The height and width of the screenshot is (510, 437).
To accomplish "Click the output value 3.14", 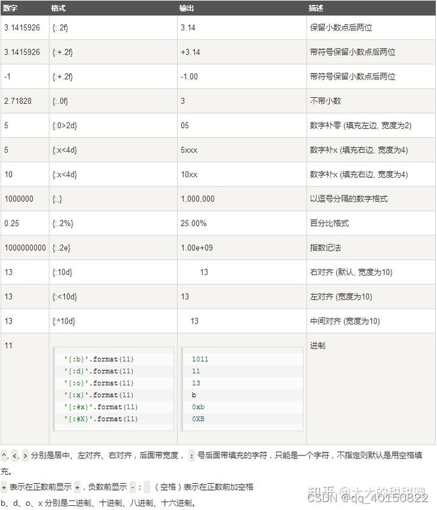I will coord(188,28).
